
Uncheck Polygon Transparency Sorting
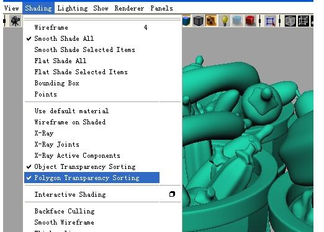[92, 178]
